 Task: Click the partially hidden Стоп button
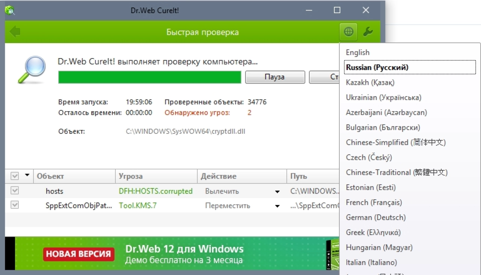point(324,77)
